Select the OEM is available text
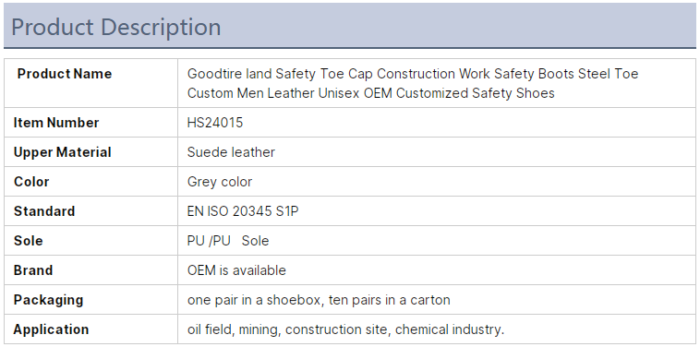This screenshot has height=347, width=700. coord(236,270)
